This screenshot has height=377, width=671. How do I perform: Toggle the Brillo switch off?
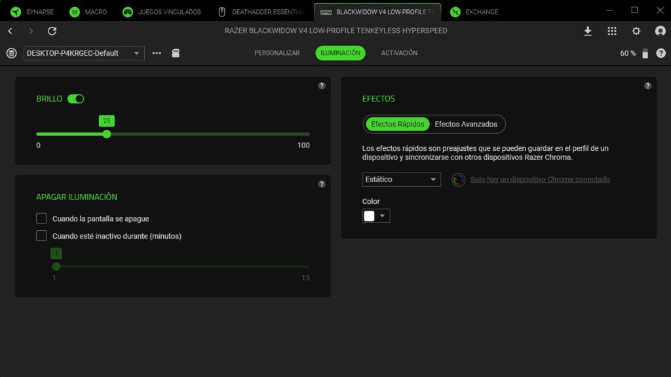pyautogui.click(x=76, y=99)
